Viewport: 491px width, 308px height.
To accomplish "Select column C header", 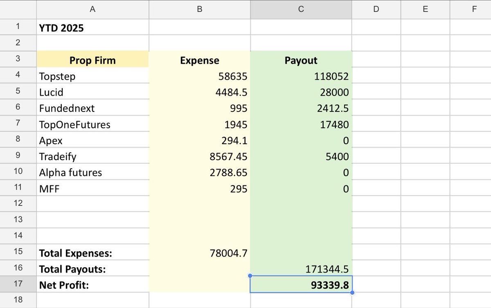I will (301, 9).
